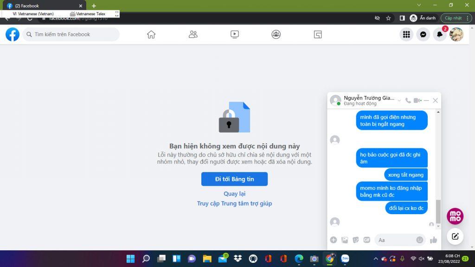The width and height of the screenshot is (475, 267).
Task: Click the 'Tìm kiếm trên Facebook' search field
Action: click(74, 34)
